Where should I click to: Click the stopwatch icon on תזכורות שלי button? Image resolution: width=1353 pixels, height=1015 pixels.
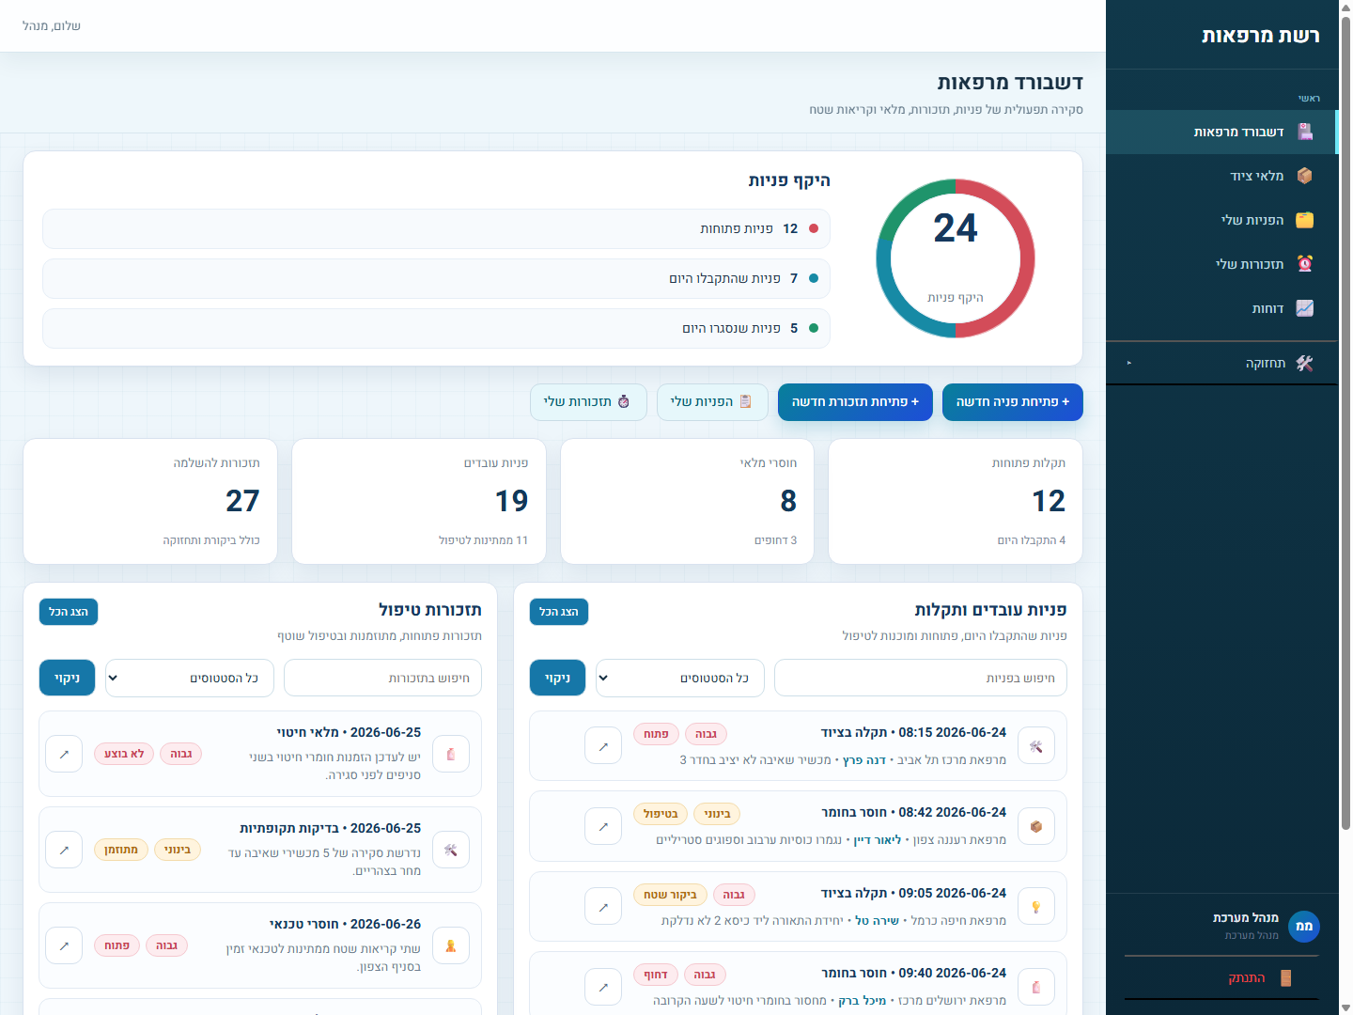point(624,401)
